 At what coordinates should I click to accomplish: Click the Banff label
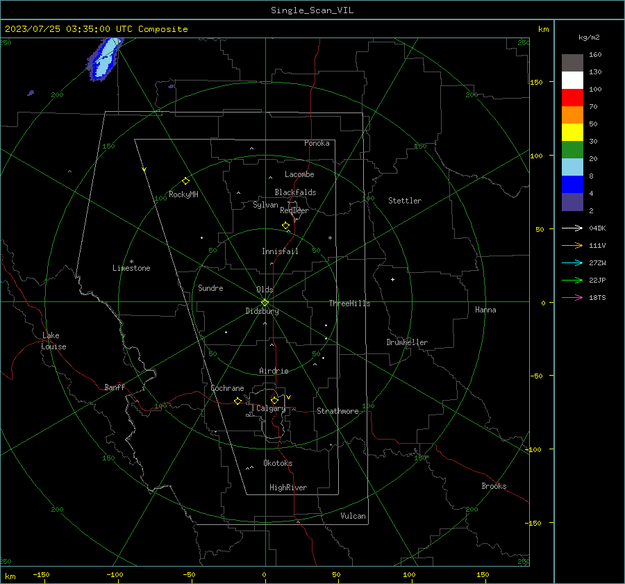(x=115, y=387)
